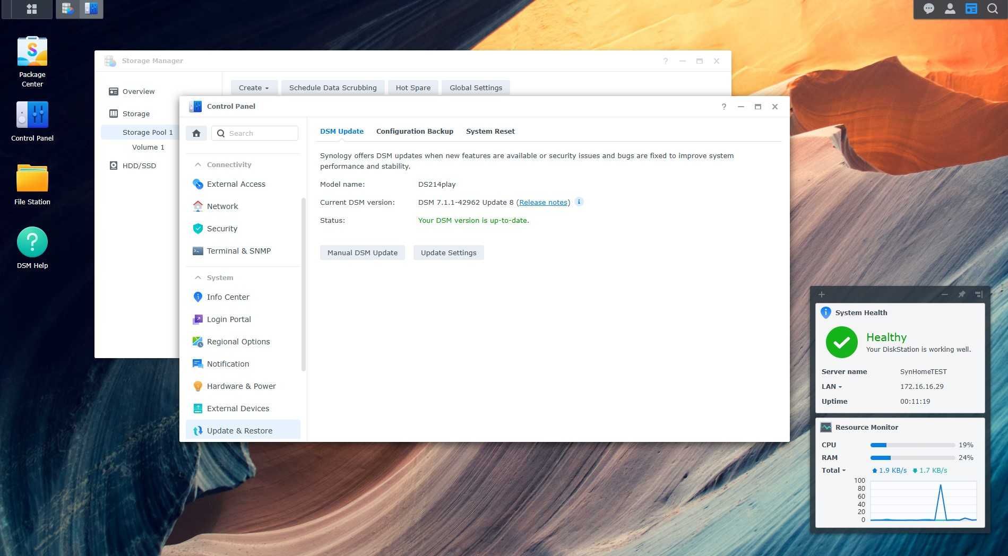1008x556 pixels.
Task: Switch to the DSM Update tab
Action: tap(342, 132)
